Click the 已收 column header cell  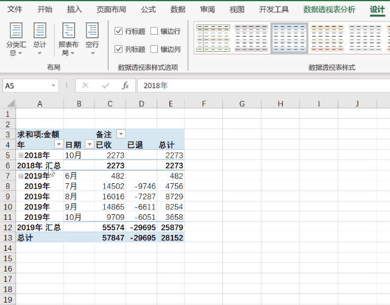click(x=110, y=145)
